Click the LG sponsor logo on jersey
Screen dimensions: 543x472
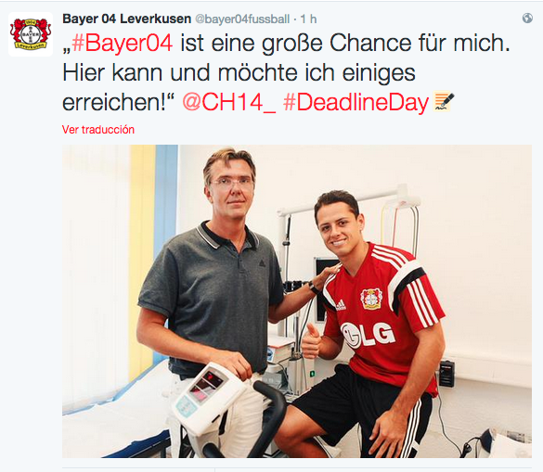pyautogui.click(x=368, y=335)
